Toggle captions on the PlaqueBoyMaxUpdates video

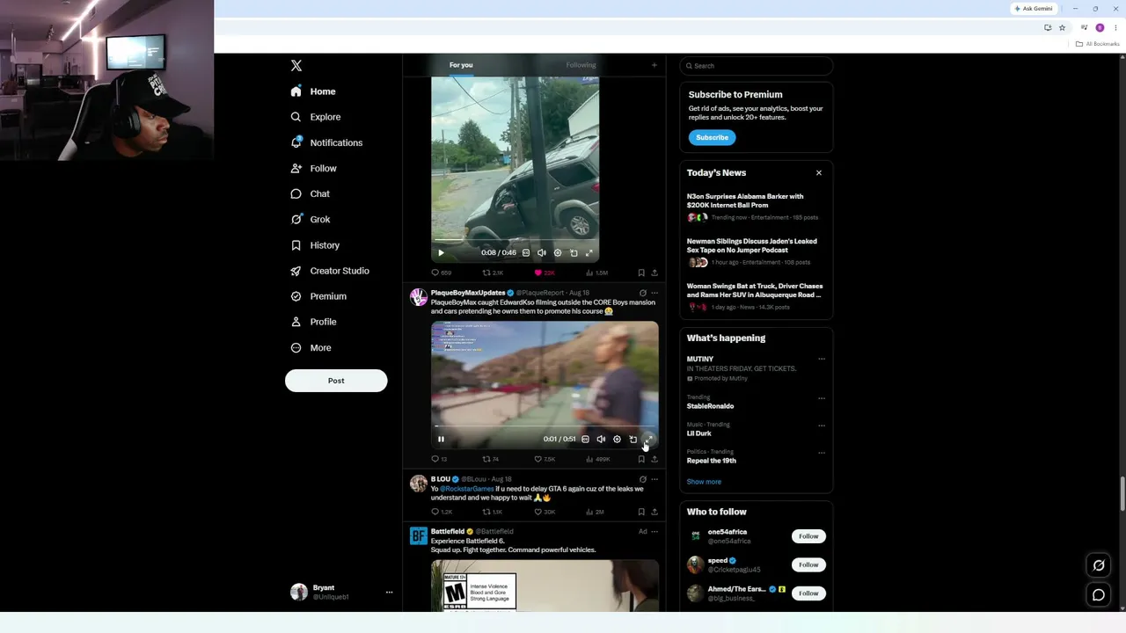[x=585, y=440]
